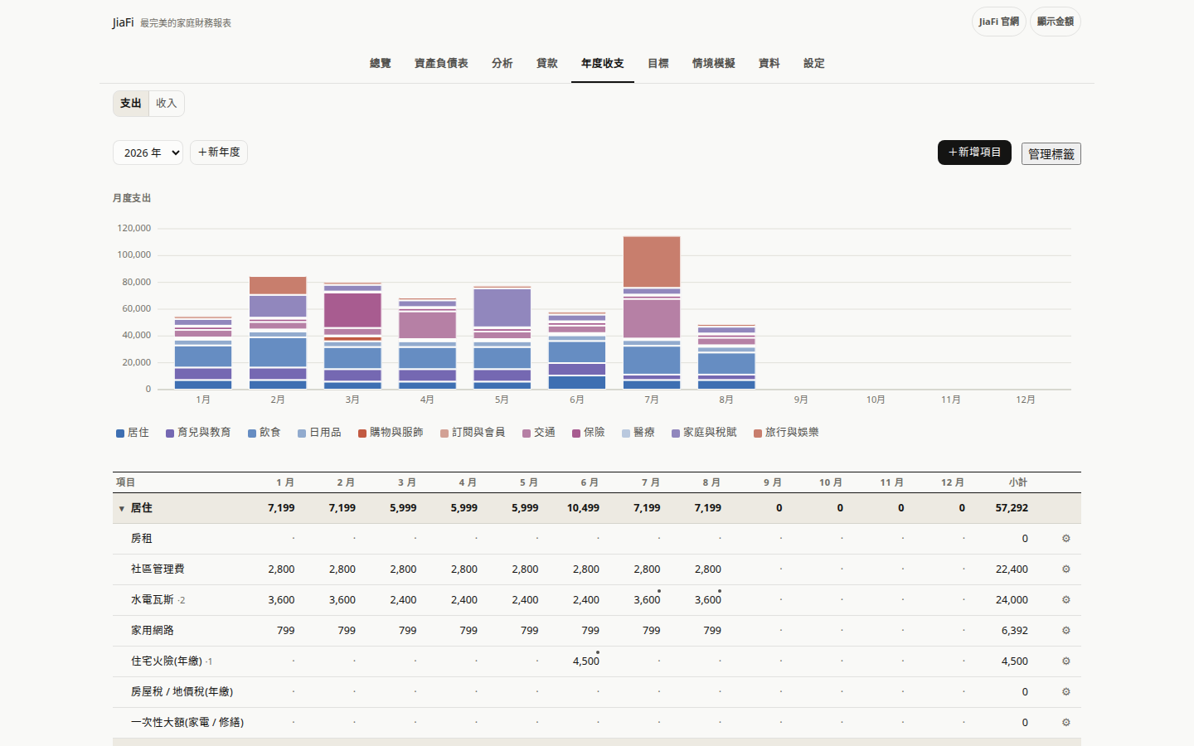
Task: Open the 目標 tab
Action: [658, 63]
